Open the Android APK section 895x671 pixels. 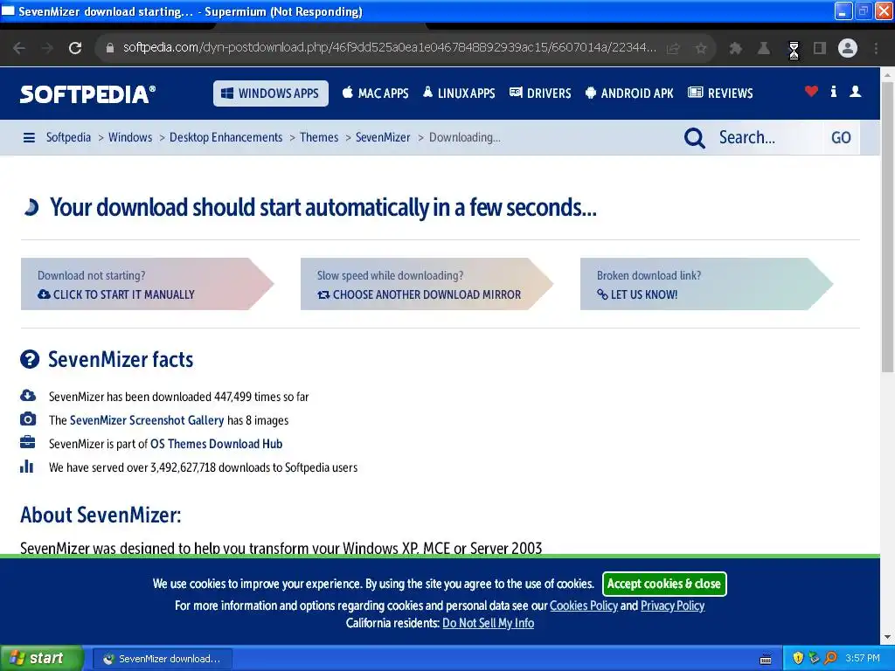pos(629,93)
